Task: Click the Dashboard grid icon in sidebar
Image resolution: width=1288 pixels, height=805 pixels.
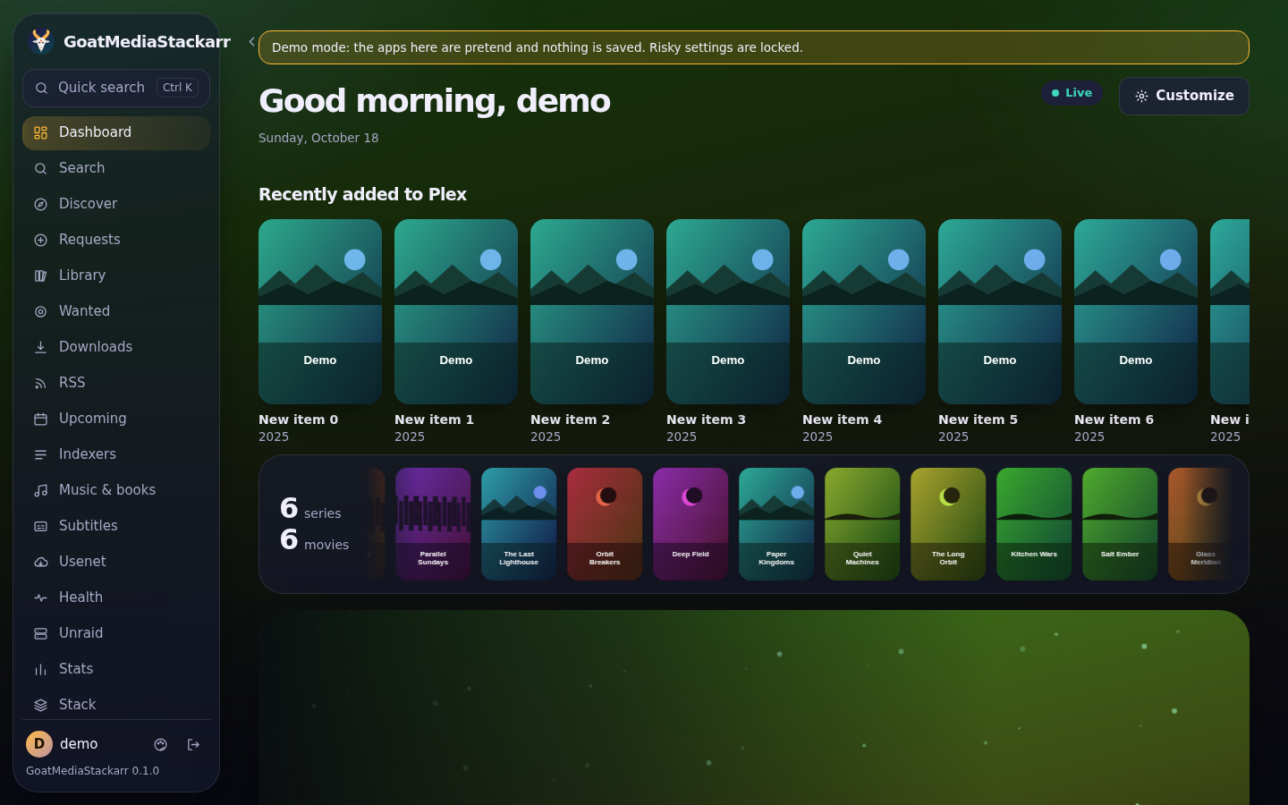Action: coord(40,133)
